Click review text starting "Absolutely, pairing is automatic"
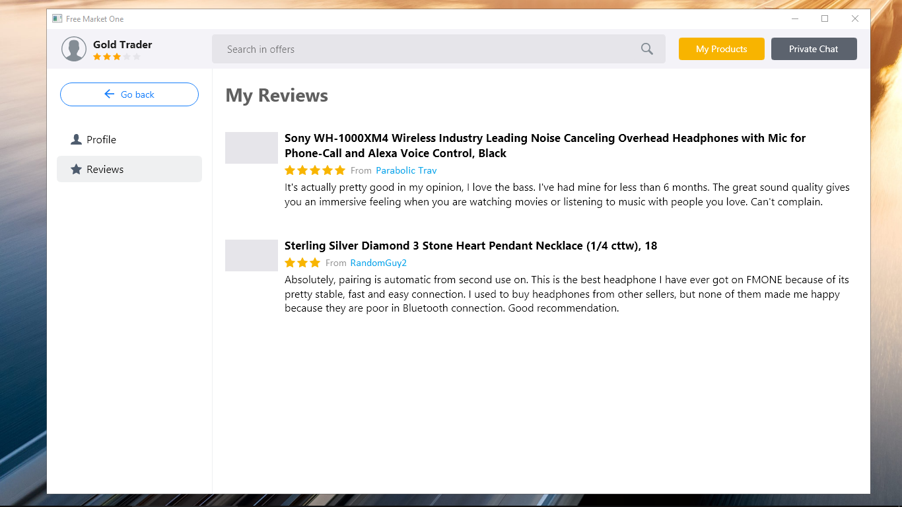 (567, 294)
